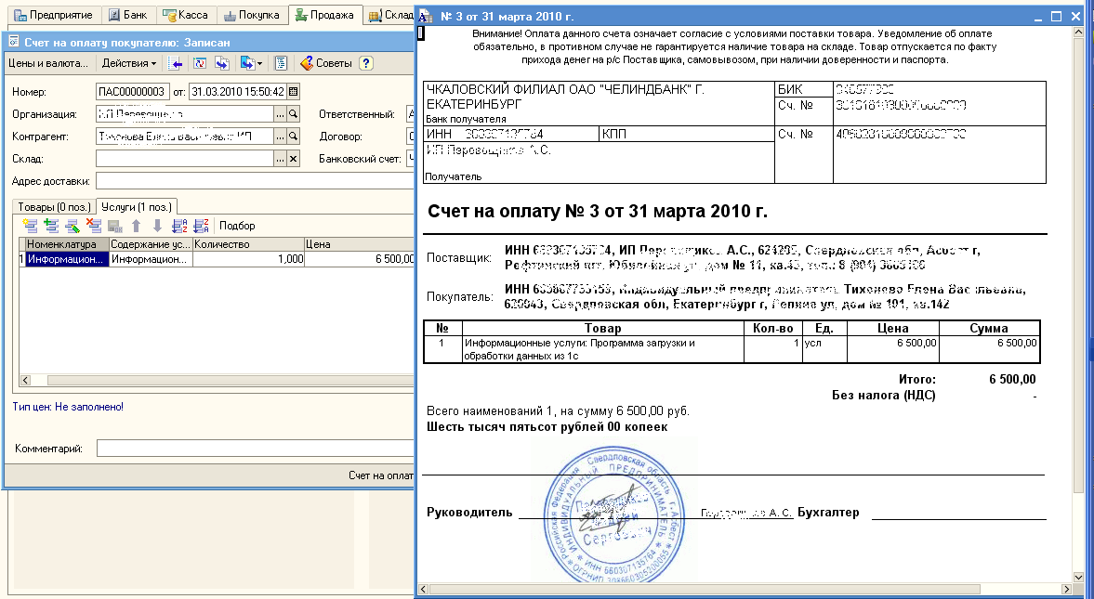Screen dimensions: 1094x599
Task: Select the Продажа menu tab
Action: tap(325, 15)
